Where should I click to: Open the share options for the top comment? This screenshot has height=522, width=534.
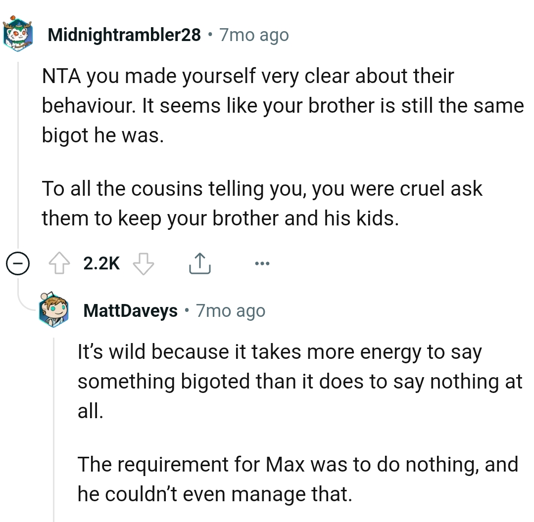[x=200, y=262]
